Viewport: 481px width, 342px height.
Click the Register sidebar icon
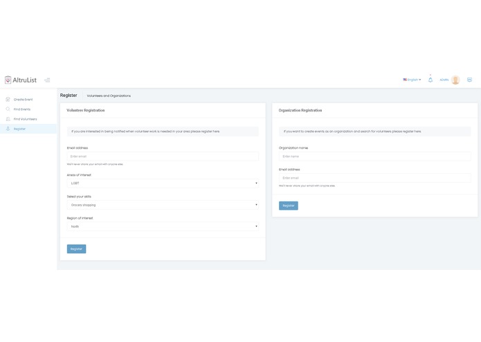tap(8, 129)
